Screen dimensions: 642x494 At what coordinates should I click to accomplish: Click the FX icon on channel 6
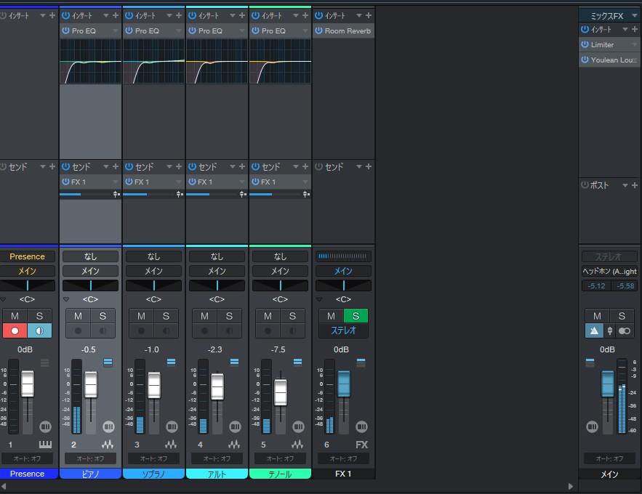[x=361, y=444]
